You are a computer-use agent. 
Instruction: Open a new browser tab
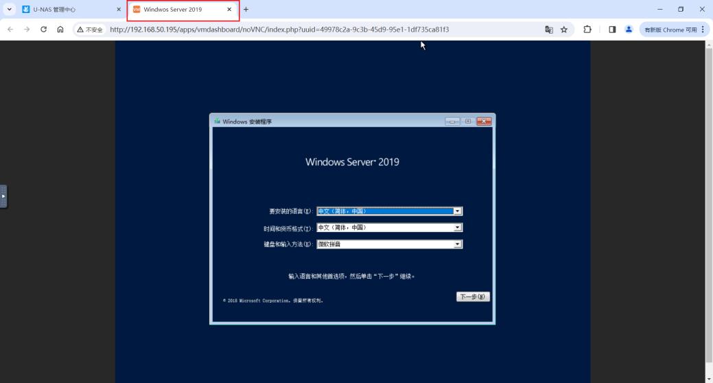pyautogui.click(x=246, y=10)
